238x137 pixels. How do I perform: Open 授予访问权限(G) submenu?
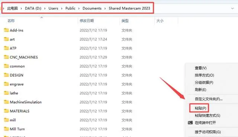[208, 132]
